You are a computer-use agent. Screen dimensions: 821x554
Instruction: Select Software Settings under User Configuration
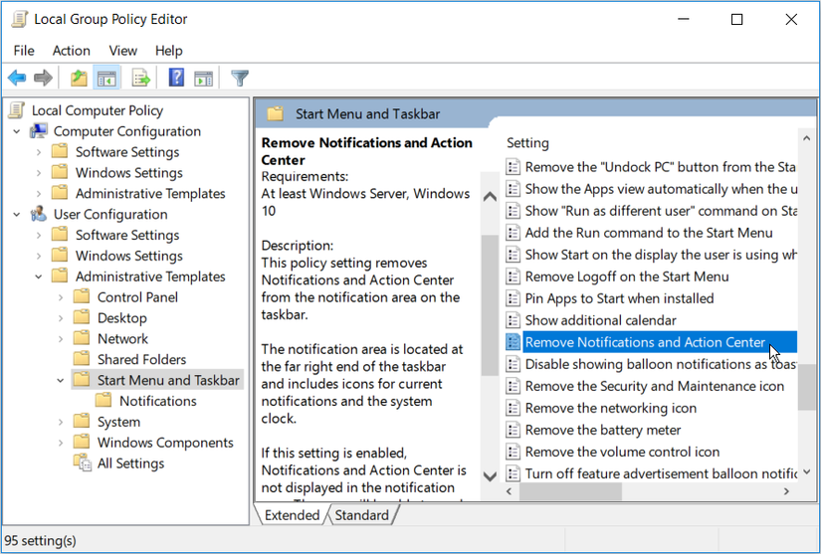click(127, 235)
